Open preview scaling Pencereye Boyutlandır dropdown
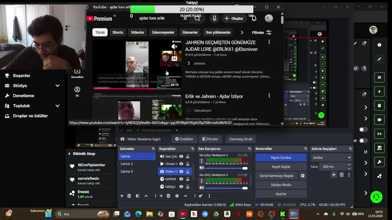This screenshot has height=220, width=392. click(x=160, y=130)
